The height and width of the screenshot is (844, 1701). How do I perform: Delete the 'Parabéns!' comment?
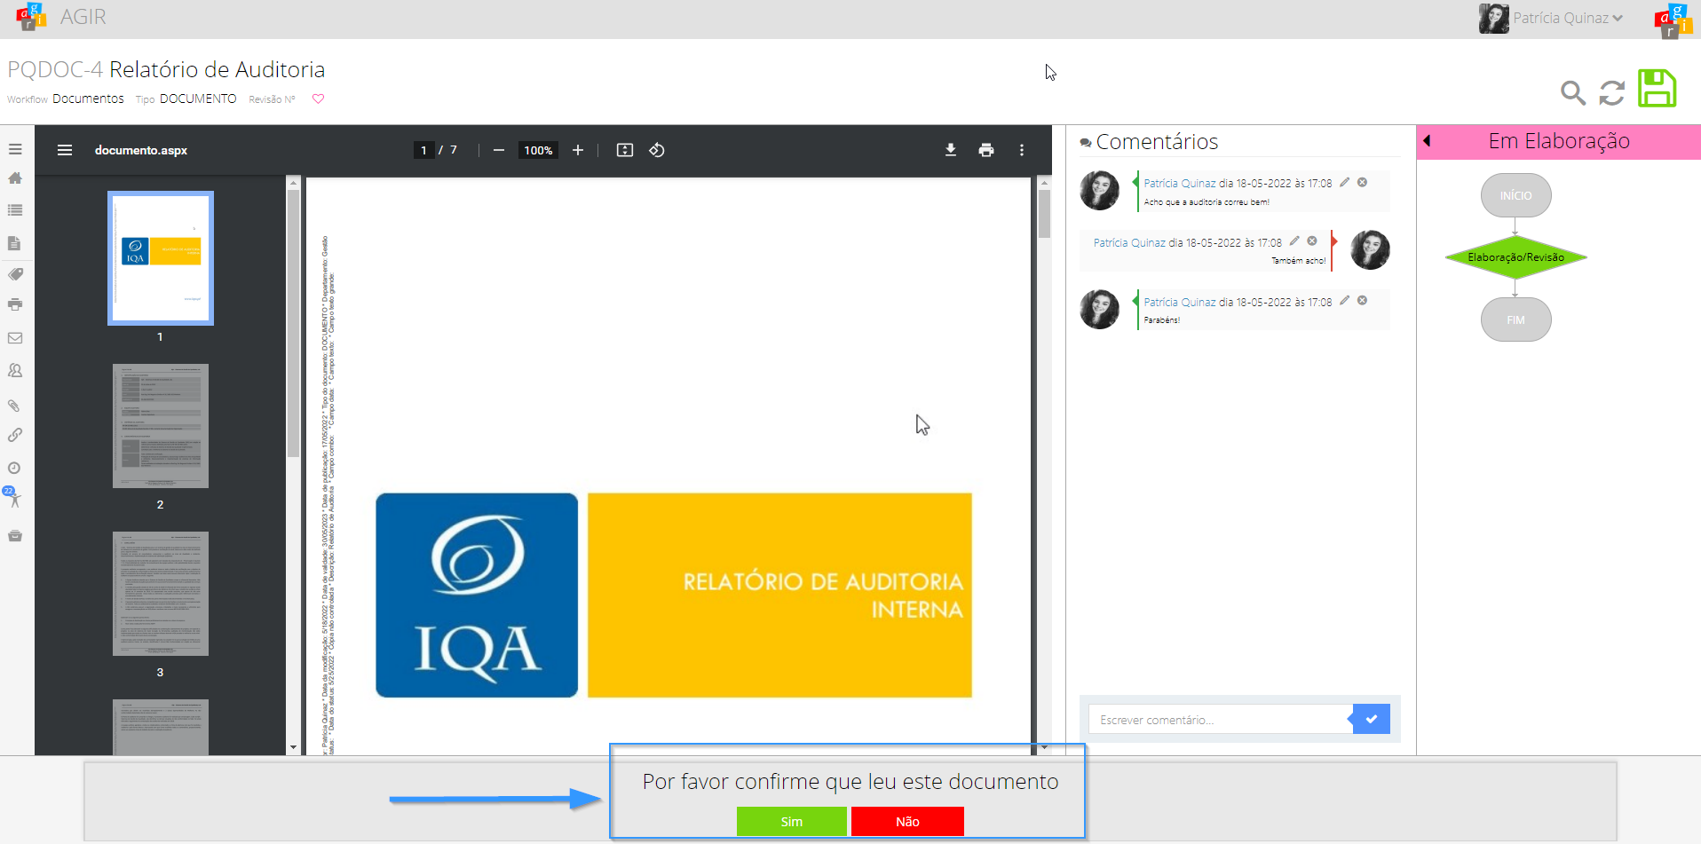pyautogui.click(x=1363, y=300)
